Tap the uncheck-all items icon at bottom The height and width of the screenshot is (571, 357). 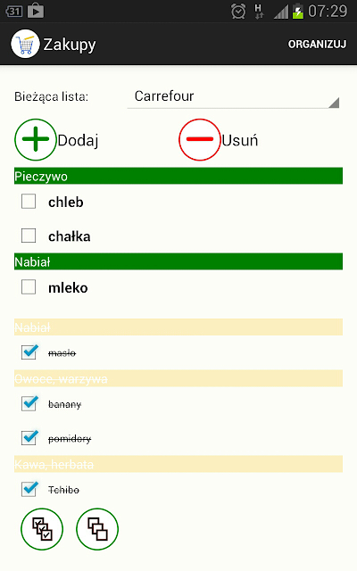point(97,529)
